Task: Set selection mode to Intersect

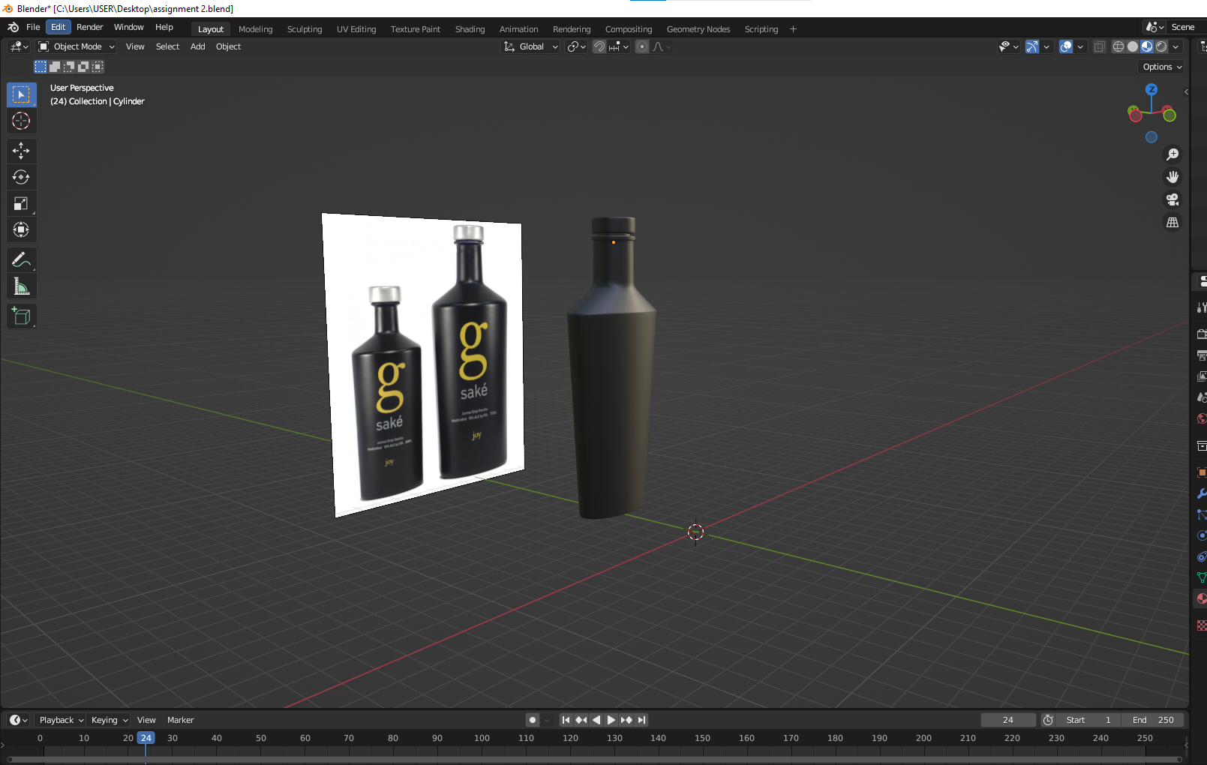Action: 98,67
